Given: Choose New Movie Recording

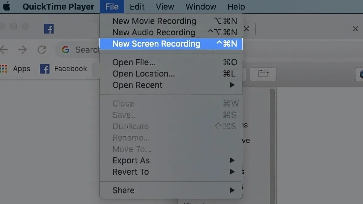Looking at the screenshot, I should (171, 21).
